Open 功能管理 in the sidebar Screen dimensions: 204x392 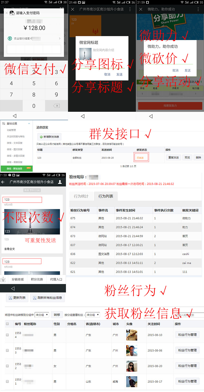[11, 130]
